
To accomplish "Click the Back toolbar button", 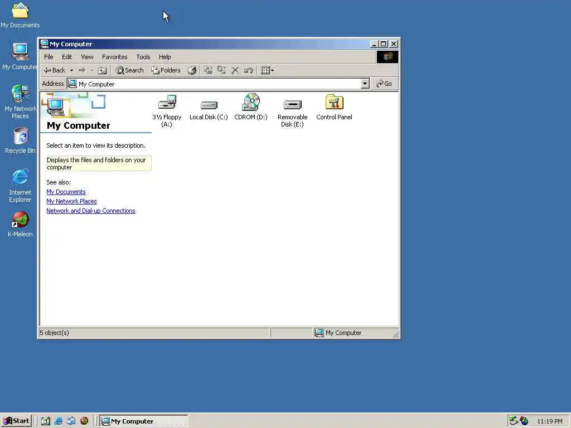I will 55,70.
